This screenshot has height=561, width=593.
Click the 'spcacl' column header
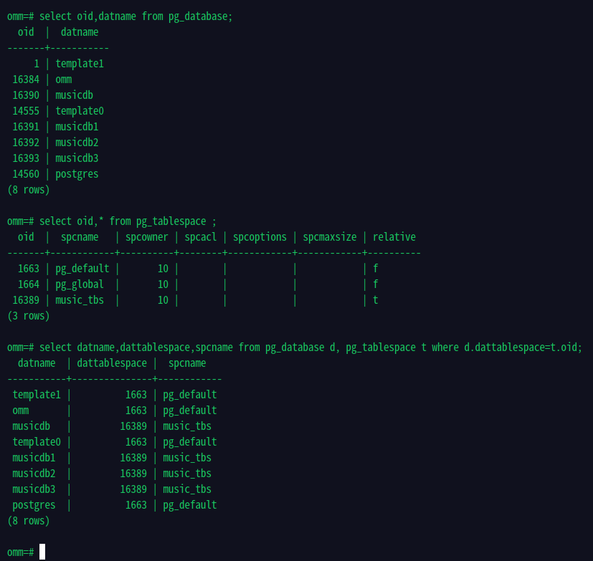coord(201,237)
